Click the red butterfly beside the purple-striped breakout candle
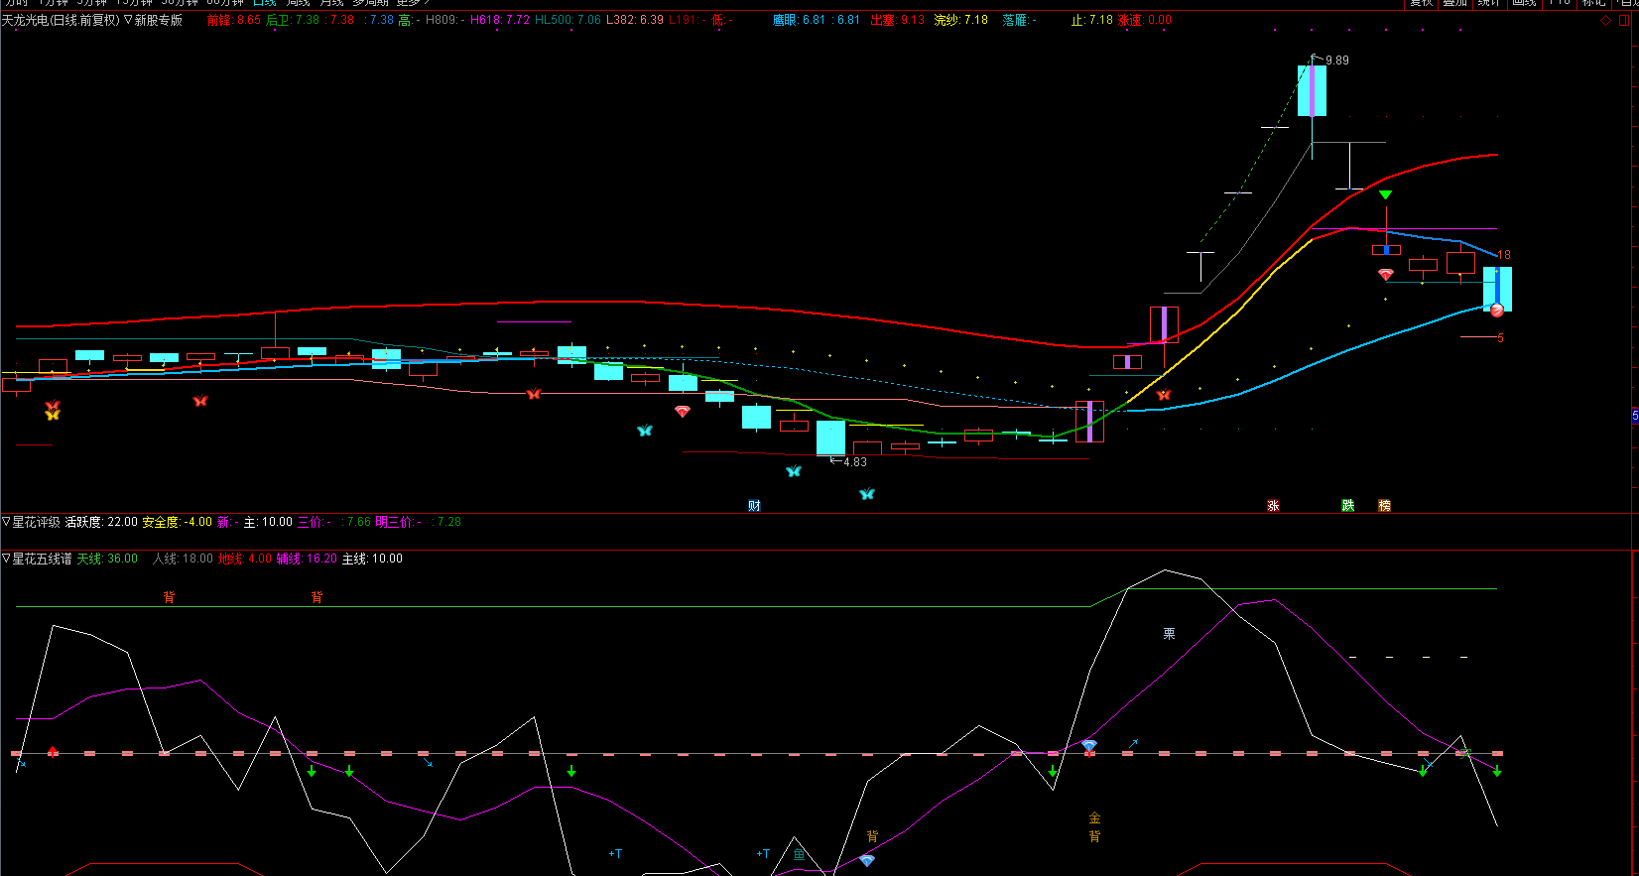The height and width of the screenshot is (876, 1639). (1164, 395)
